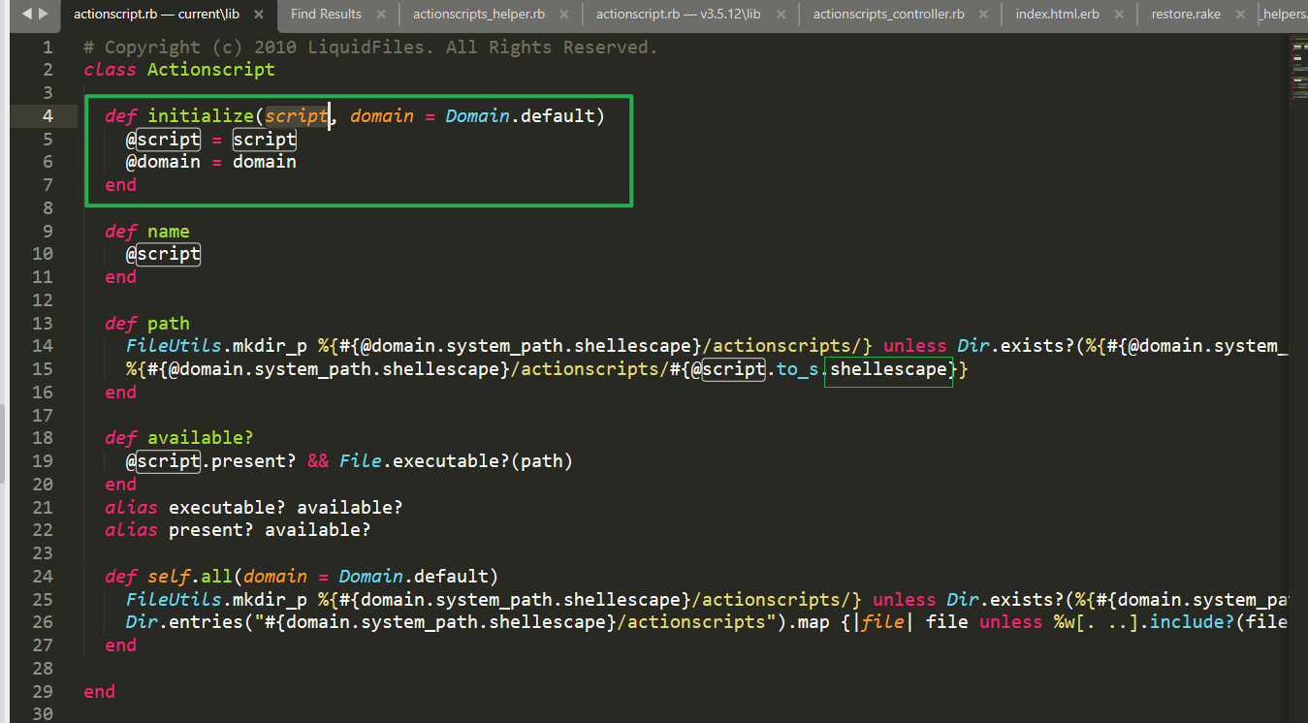The height and width of the screenshot is (723, 1308).
Task: Click 'to_s' on line 15
Action: coord(798,369)
